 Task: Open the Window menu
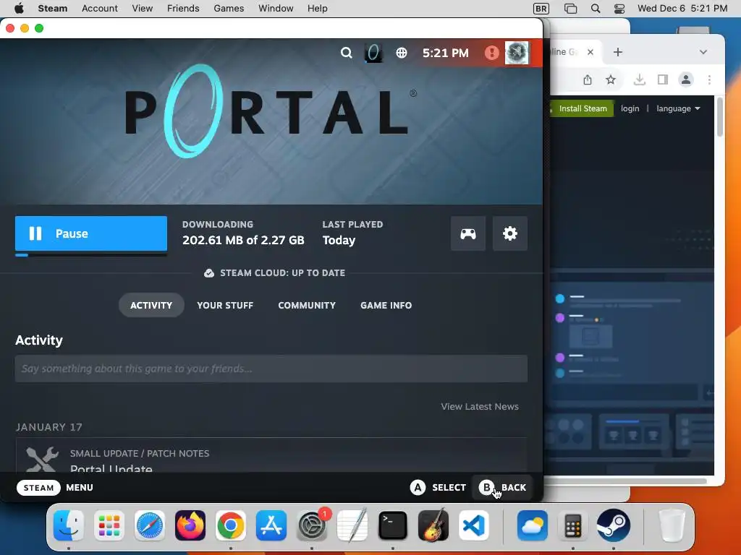point(276,9)
